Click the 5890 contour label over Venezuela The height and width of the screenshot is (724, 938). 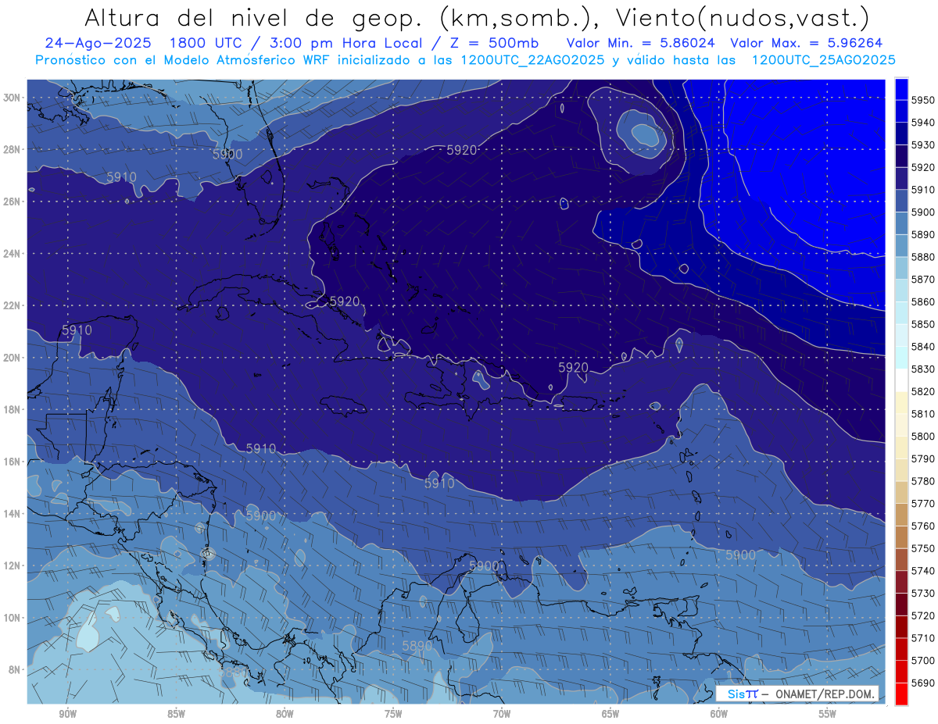click(x=417, y=646)
